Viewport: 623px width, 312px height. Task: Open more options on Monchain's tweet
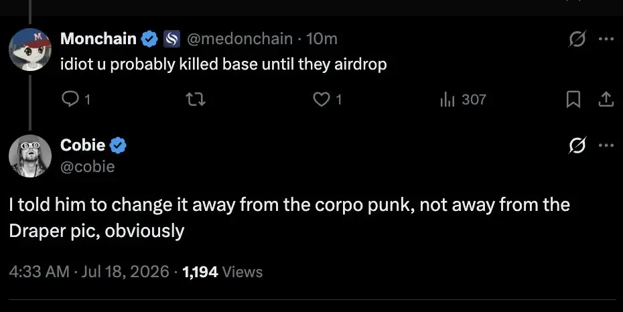[606, 39]
